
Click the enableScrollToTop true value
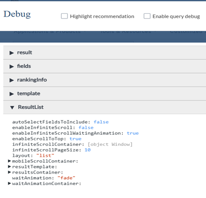pos(75,139)
